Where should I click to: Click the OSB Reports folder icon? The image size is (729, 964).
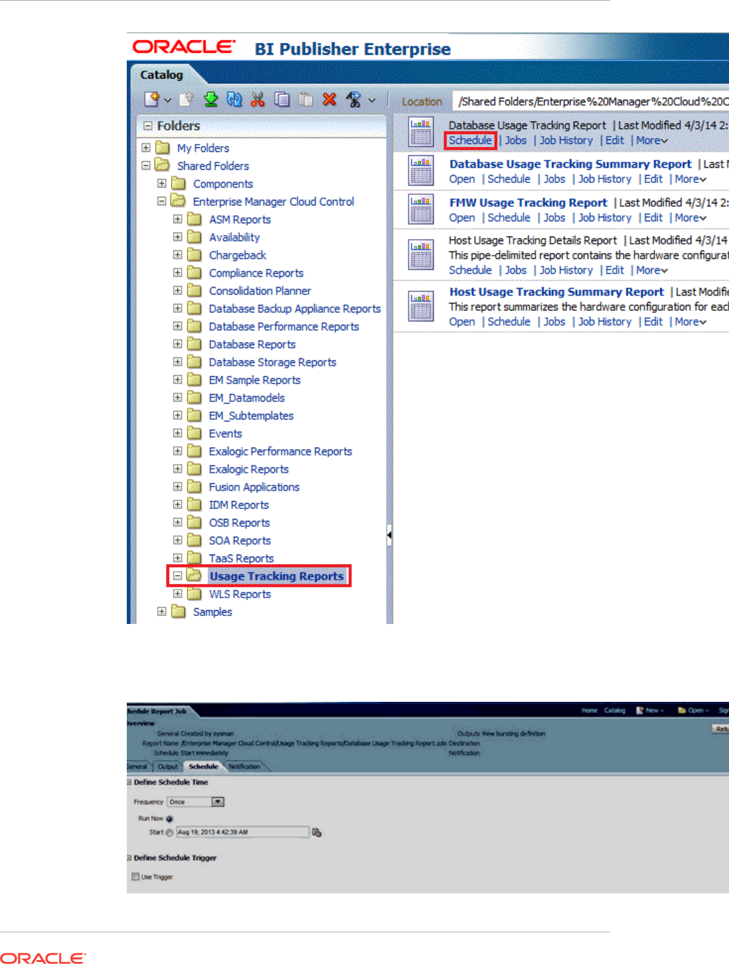point(194,522)
